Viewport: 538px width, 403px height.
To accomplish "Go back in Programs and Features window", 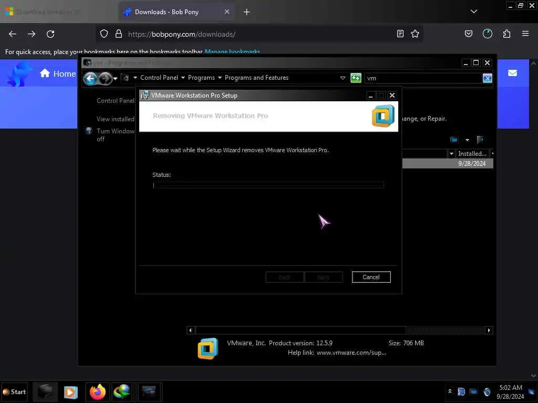I will point(90,79).
